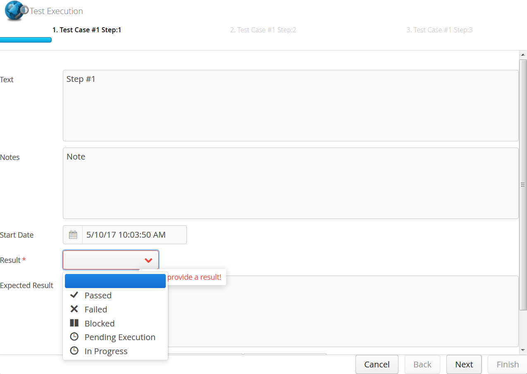
Task: Click the red chevron on the Result field
Action: click(148, 260)
